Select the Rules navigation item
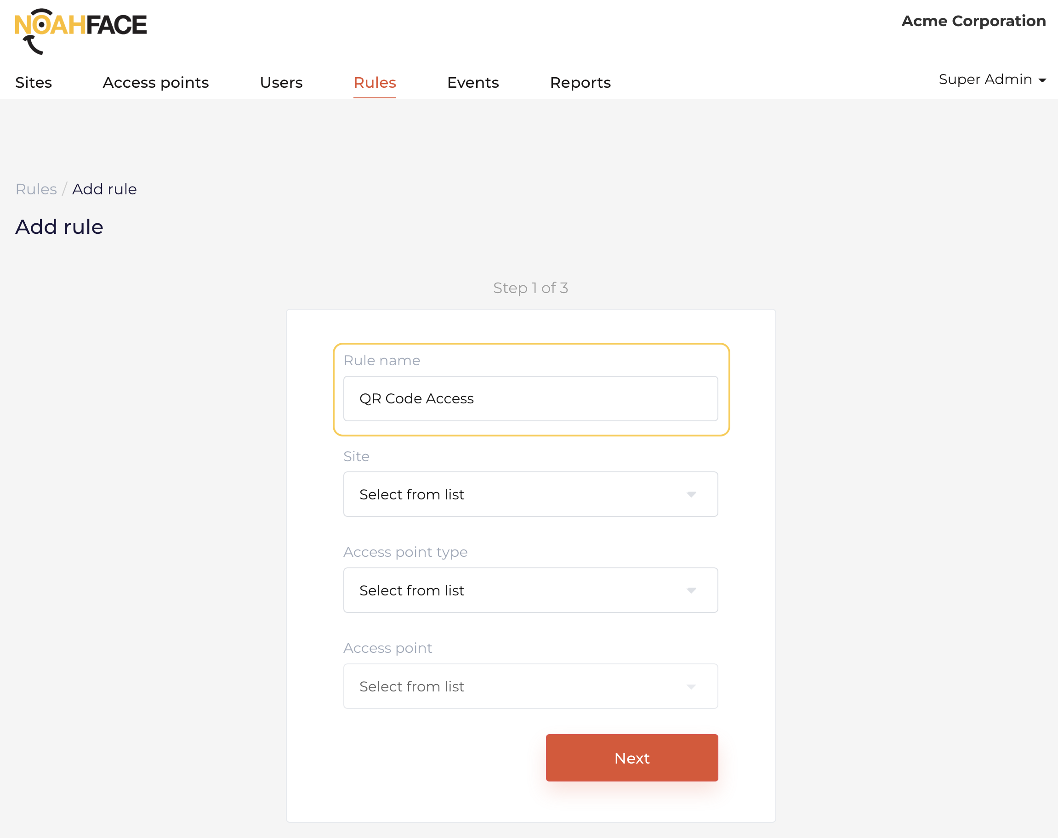The height and width of the screenshot is (838, 1058). [375, 82]
